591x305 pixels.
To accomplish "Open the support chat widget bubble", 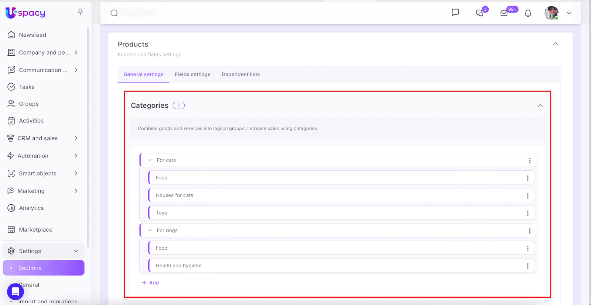I will (x=16, y=292).
